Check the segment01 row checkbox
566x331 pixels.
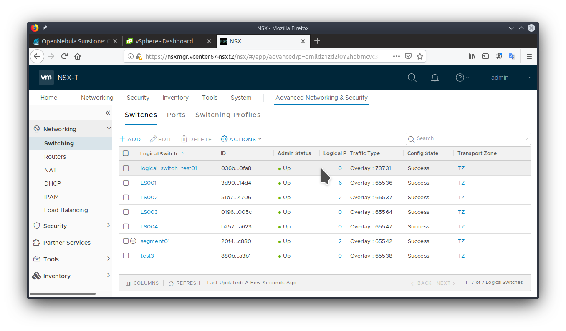click(126, 241)
